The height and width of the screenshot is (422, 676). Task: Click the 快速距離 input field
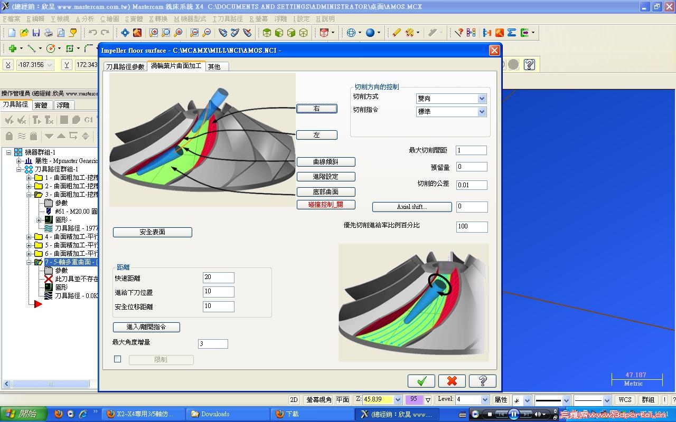point(218,277)
